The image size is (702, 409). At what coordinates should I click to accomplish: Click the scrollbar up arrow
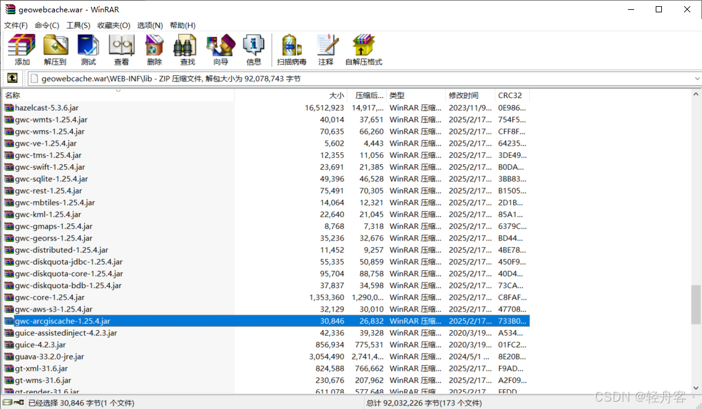point(696,94)
